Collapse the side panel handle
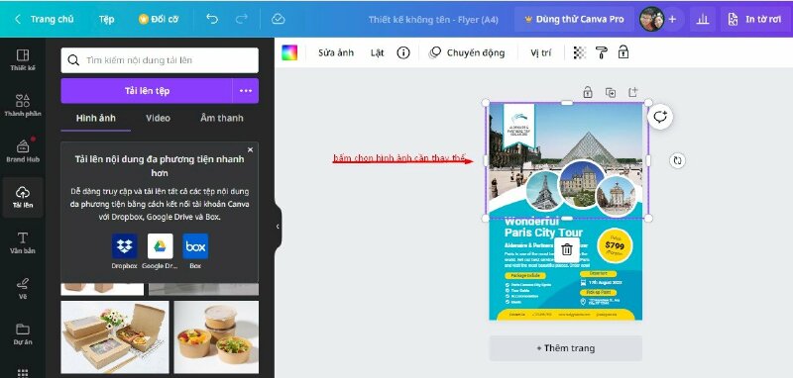Image resolution: width=793 pixels, height=378 pixels. tap(278, 226)
